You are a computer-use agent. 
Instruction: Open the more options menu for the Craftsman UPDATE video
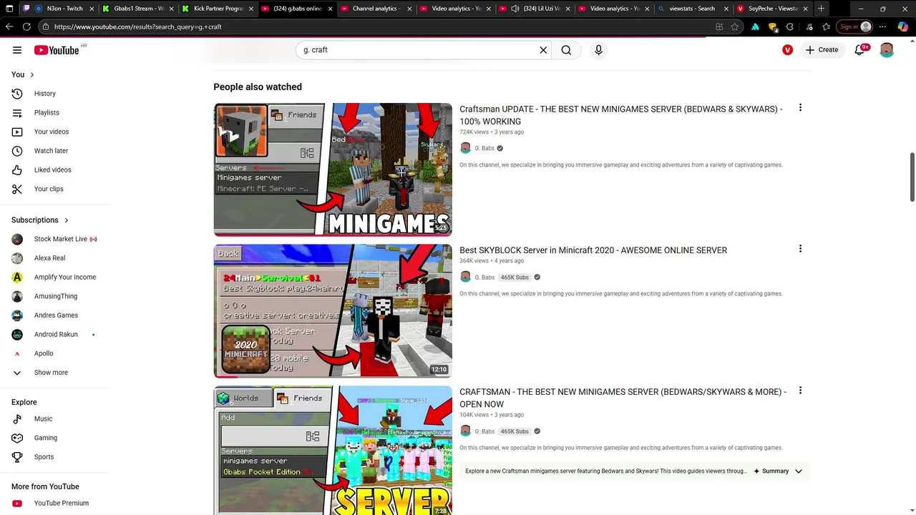tap(800, 108)
